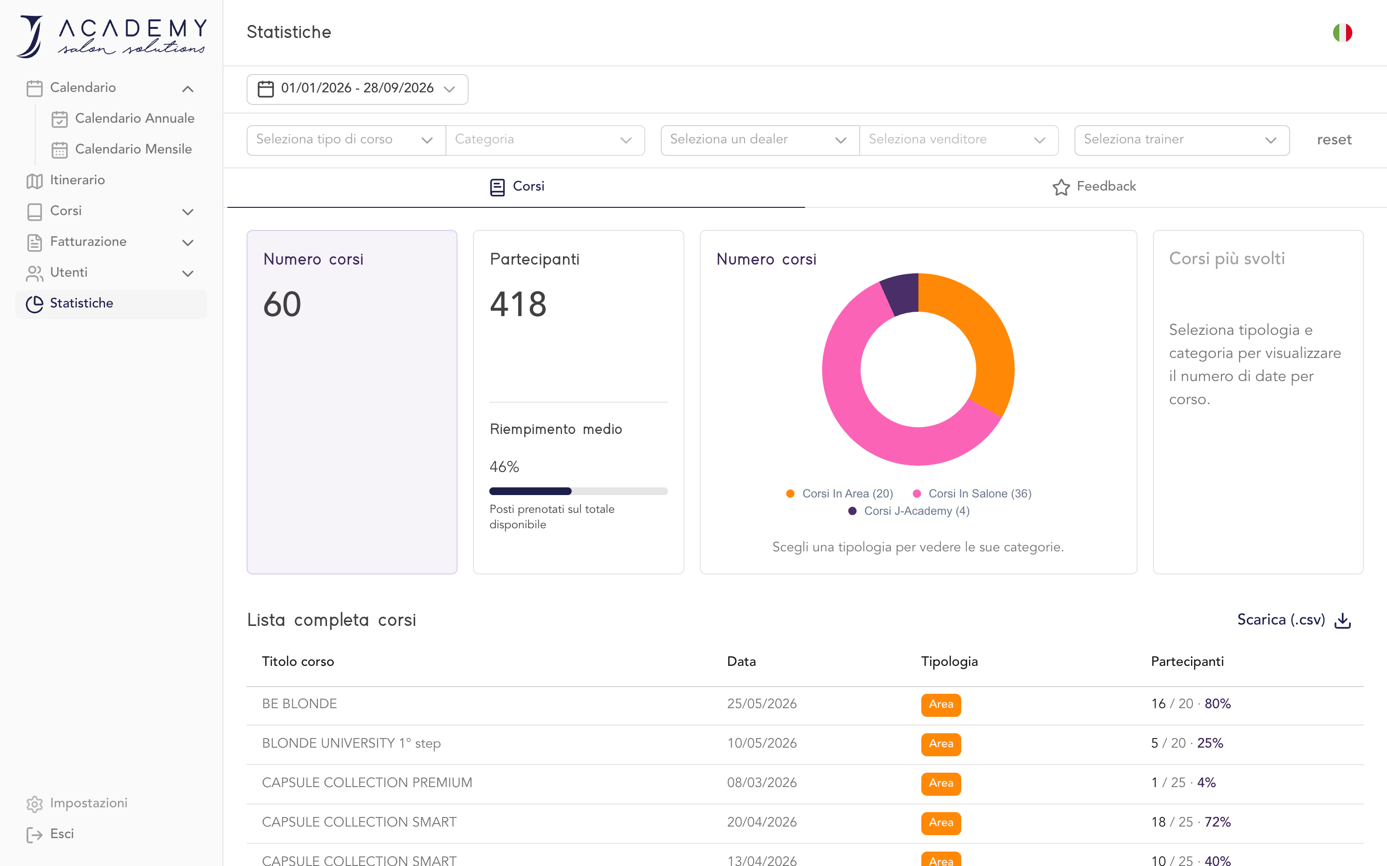The width and height of the screenshot is (1387, 866).
Task: Click the reset filters link
Action: [1334, 140]
